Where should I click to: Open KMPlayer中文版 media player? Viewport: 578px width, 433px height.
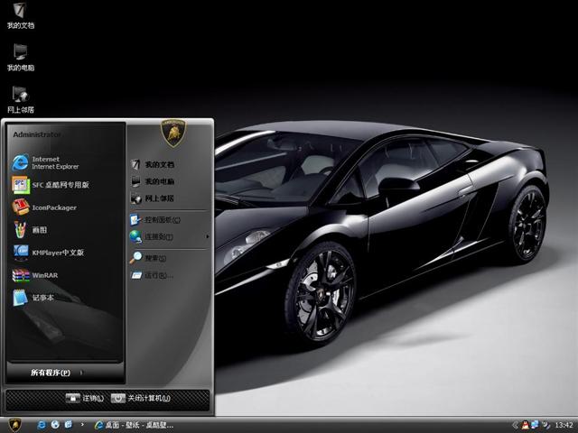tap(57, 253)
